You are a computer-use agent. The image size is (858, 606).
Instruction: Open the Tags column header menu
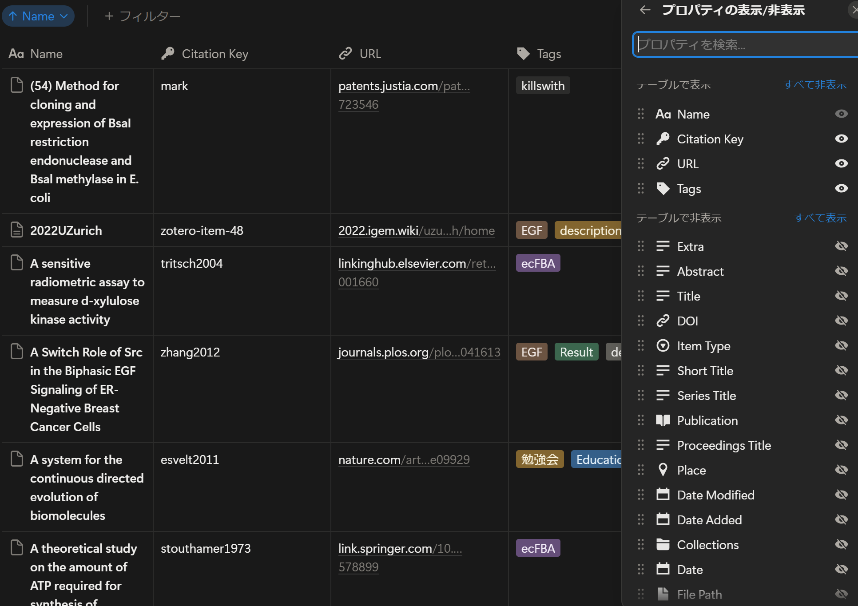coord(548,54)
